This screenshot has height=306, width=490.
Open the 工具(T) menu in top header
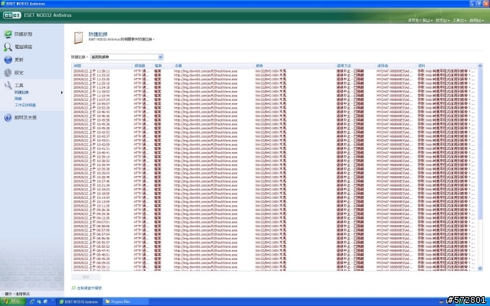459,21
